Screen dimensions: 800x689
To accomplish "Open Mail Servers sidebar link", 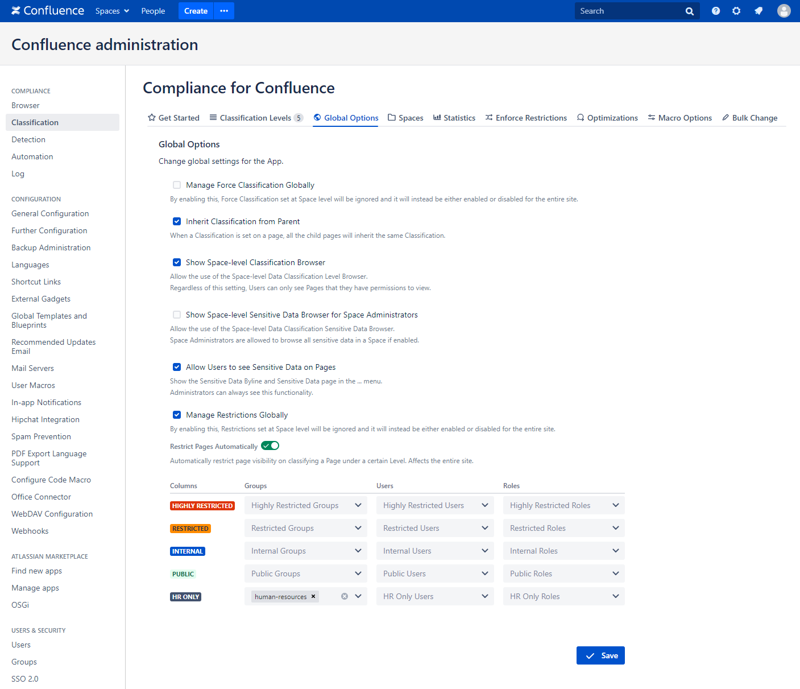I will click(x=33, y=368).
